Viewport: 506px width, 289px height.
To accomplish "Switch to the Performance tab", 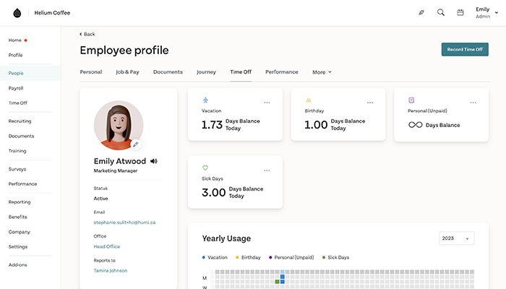I will tap(281, 72).
